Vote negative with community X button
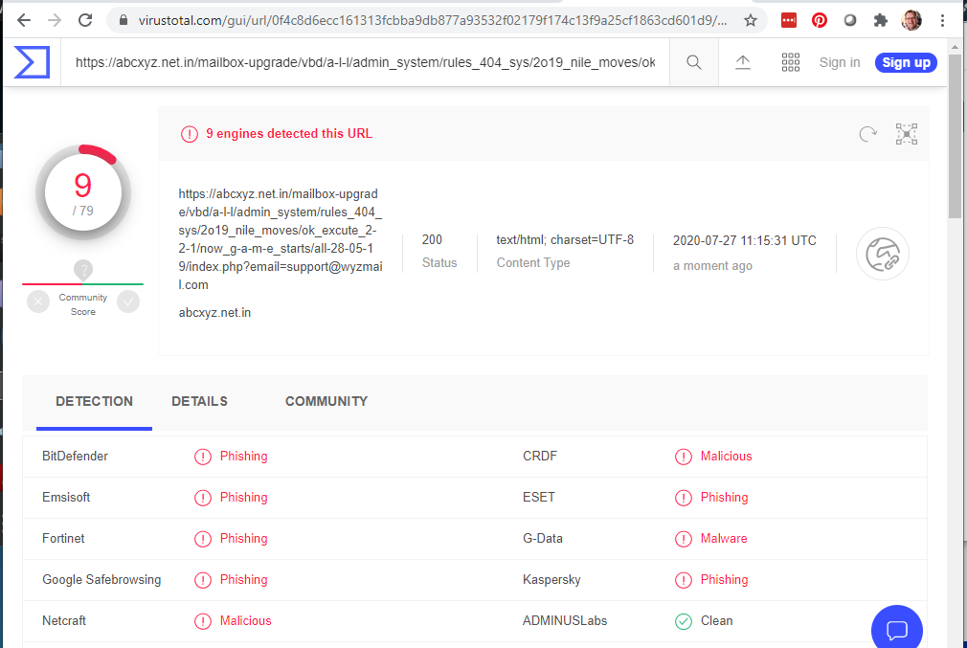967x648 pixels. click(38, 302)
